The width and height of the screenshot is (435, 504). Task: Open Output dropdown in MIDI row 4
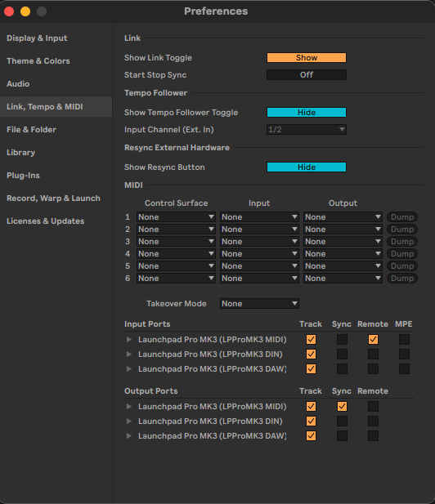coord(343,253)
